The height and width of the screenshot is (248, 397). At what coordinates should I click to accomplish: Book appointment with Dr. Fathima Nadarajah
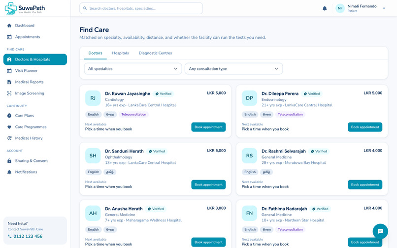coord(365,242)
